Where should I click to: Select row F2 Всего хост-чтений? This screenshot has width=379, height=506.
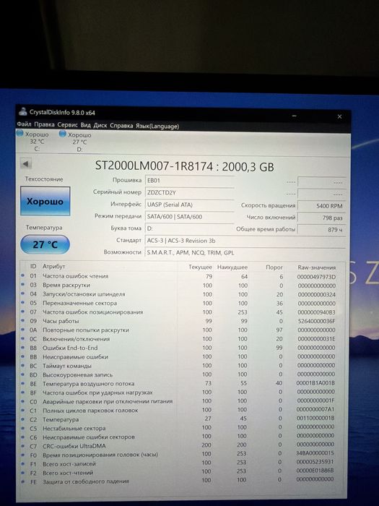pyautogui.click(x=182, y=472)
